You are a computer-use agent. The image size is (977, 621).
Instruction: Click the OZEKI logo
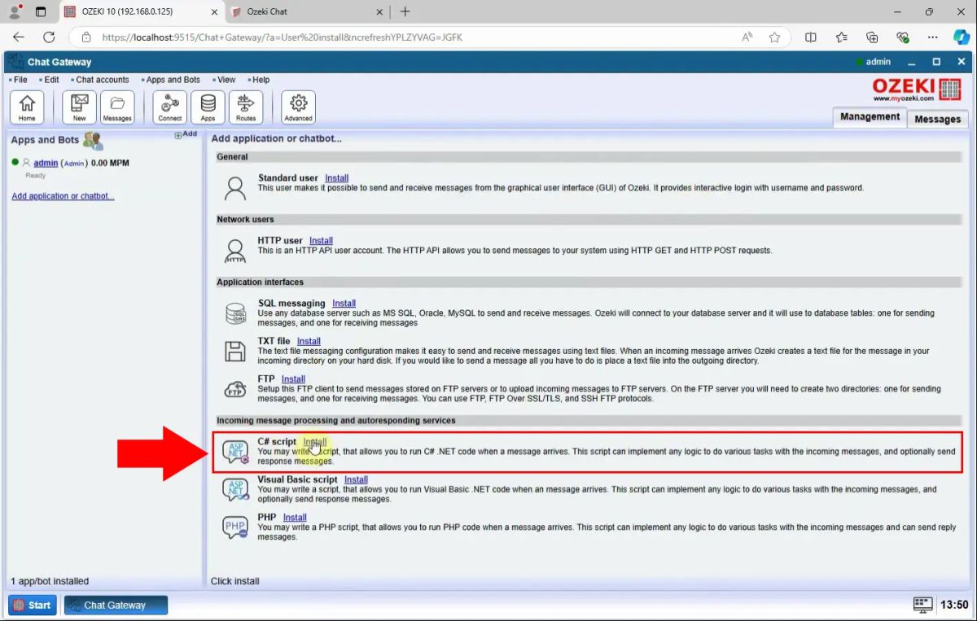[917, 90]
